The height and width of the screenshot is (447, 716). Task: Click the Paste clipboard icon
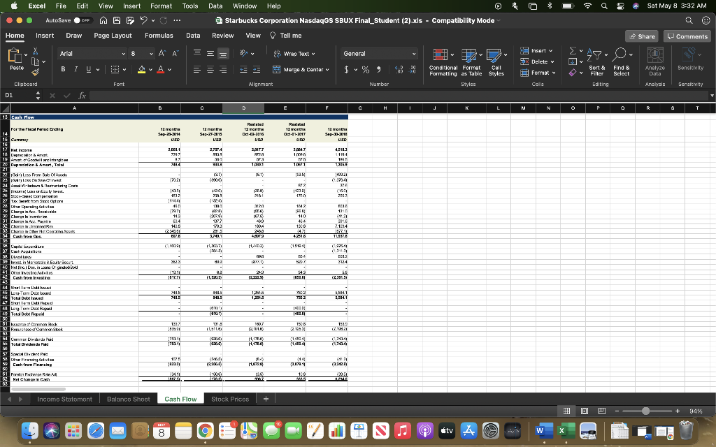(15, 56)
